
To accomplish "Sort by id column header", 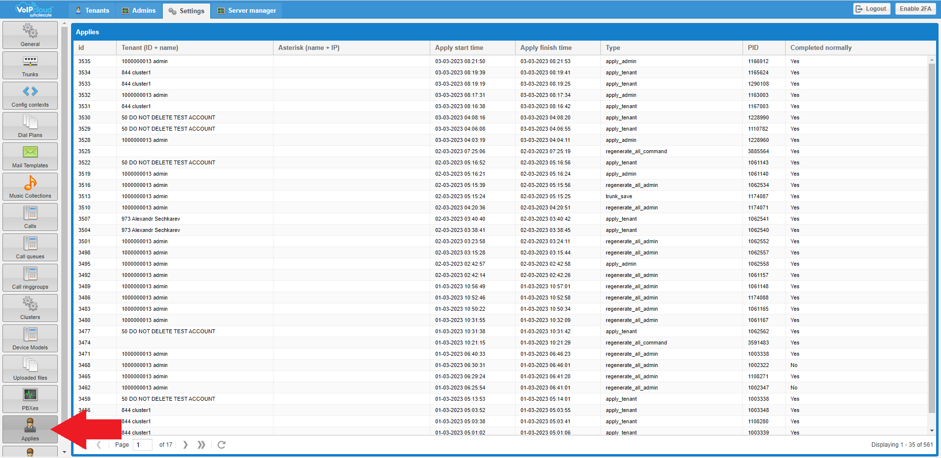I will pos(95,47).
